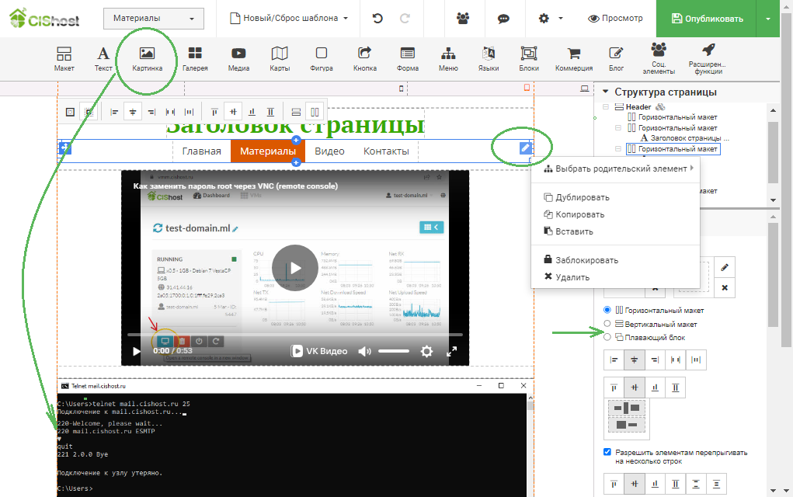The width and height of the screenshot is (793, 497).
Task: Toggle checkbox allowing elements to wrap rows
Action: (x=608, y=452)
